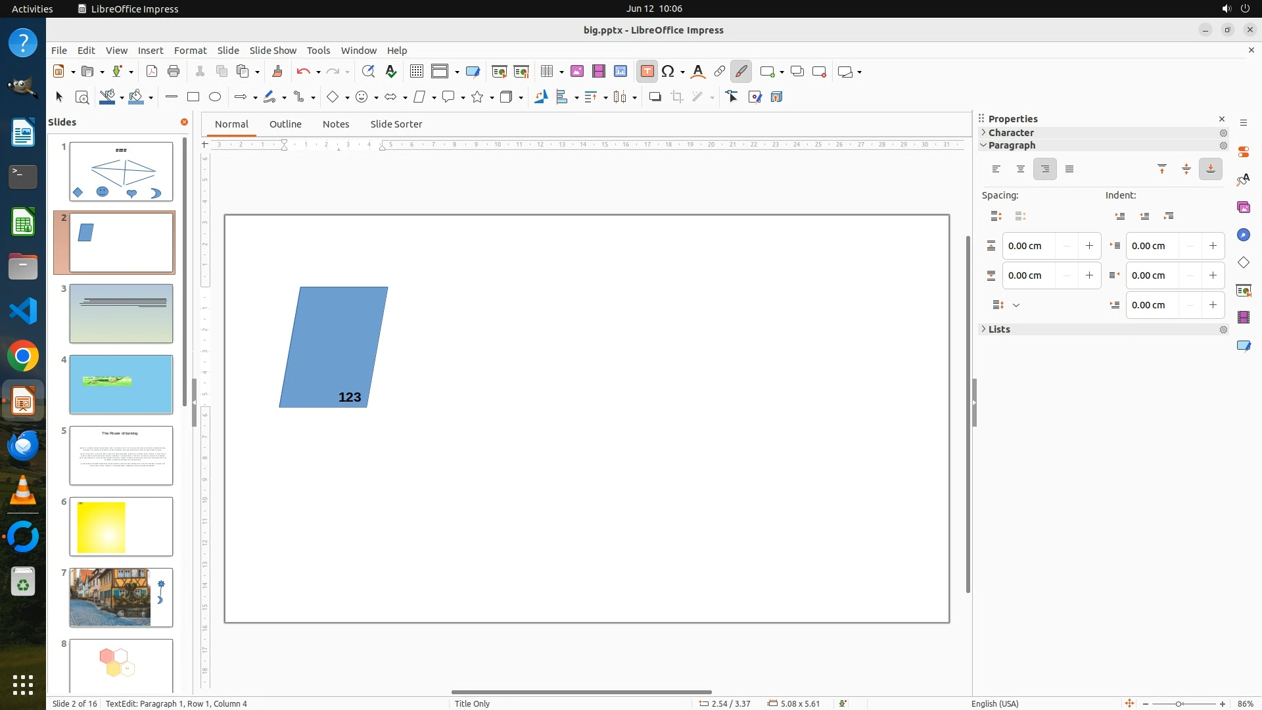Click the Title Only layout status label
1262x710 pixels.
472,703
